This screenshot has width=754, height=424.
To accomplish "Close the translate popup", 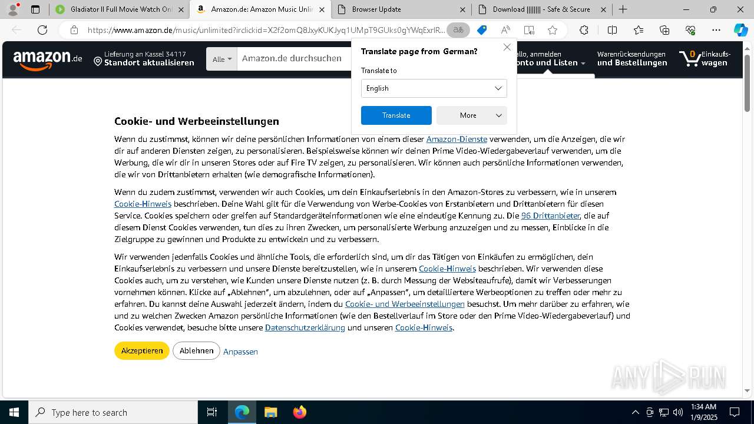I will (x=507, y=47).
